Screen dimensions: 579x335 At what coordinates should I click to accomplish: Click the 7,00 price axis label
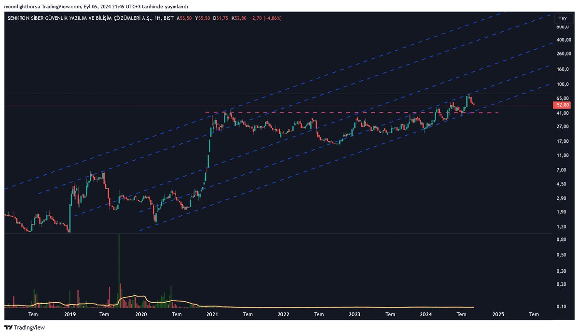pyautogui.click(x=560, y=170)
